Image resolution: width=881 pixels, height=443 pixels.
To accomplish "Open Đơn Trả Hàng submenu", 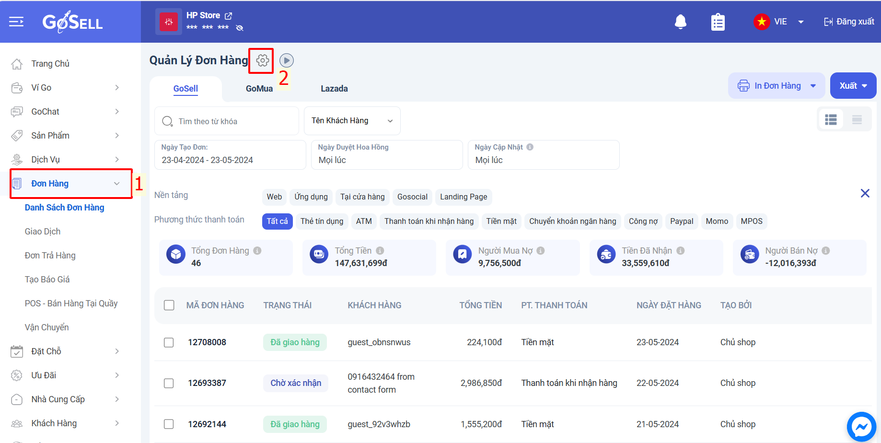I will click(50, 256).
